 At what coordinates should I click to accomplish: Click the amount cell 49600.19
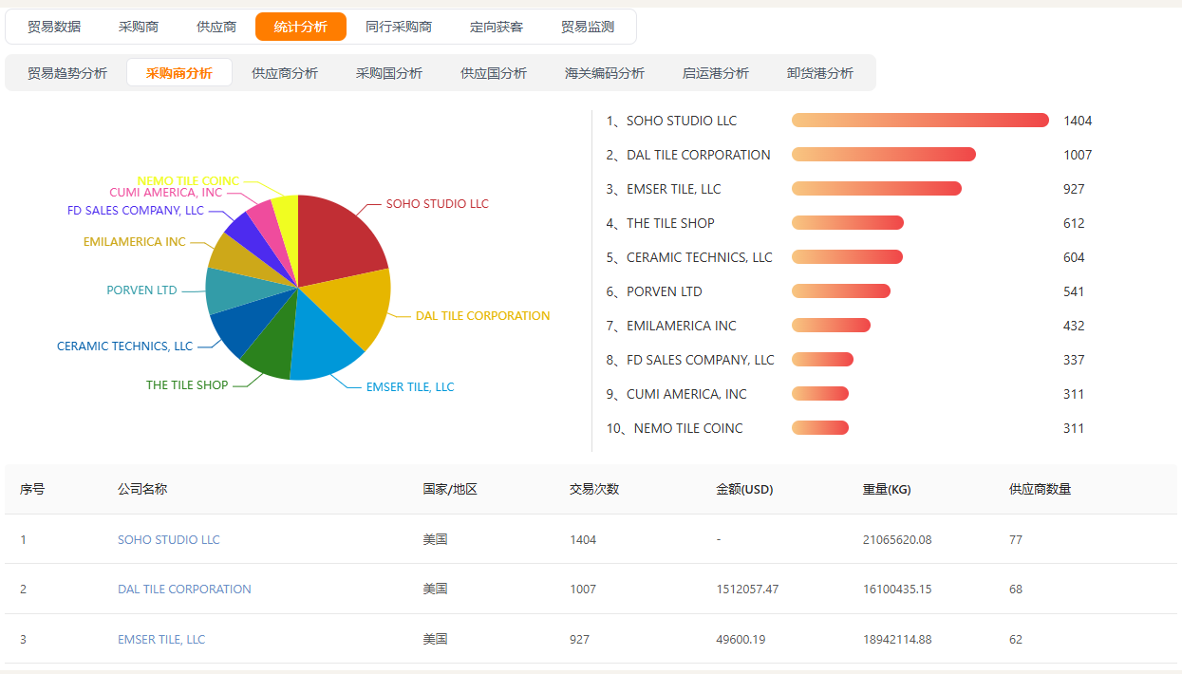(x=741, y=639)
